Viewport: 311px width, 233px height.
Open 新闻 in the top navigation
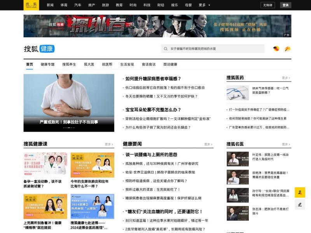pyautogui.click(x=50, y=5)
